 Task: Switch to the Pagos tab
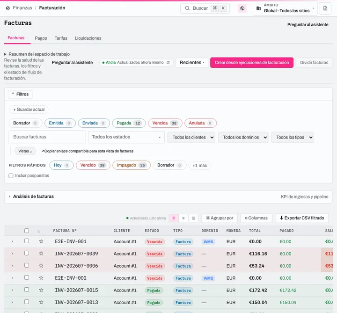pyautogui.click(x=41, y=38)
